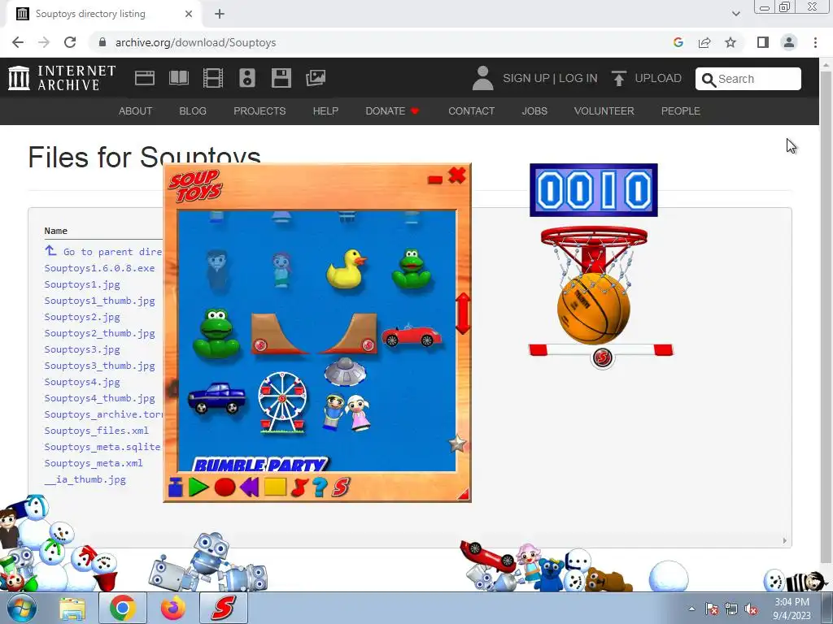The height and width of the screenshot is (624, 833).
Task: Open __ia_thumb.jpg file link
Action: click(85, 479)
